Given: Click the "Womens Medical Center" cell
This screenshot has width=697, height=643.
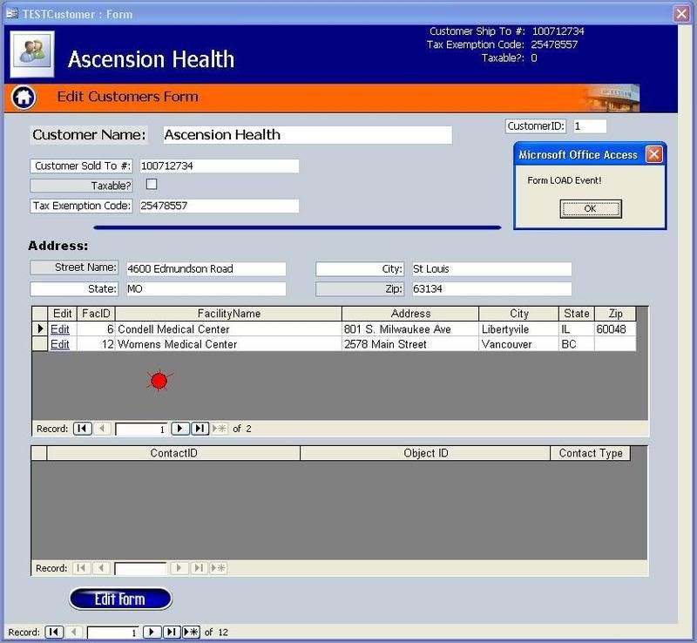Looking at the screenshot, I should pos(228,344).
